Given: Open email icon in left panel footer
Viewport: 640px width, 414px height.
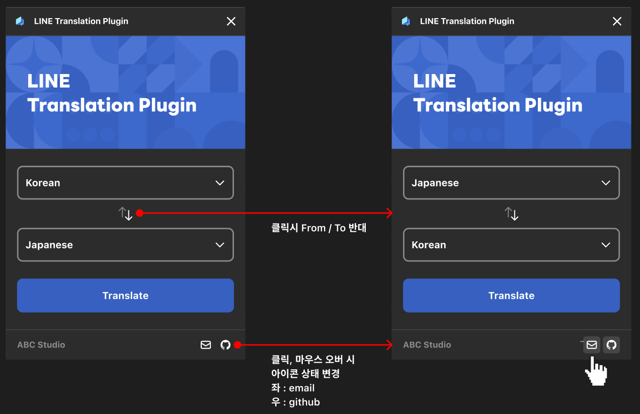Looking at the screenshot, I should coord(206,345).
